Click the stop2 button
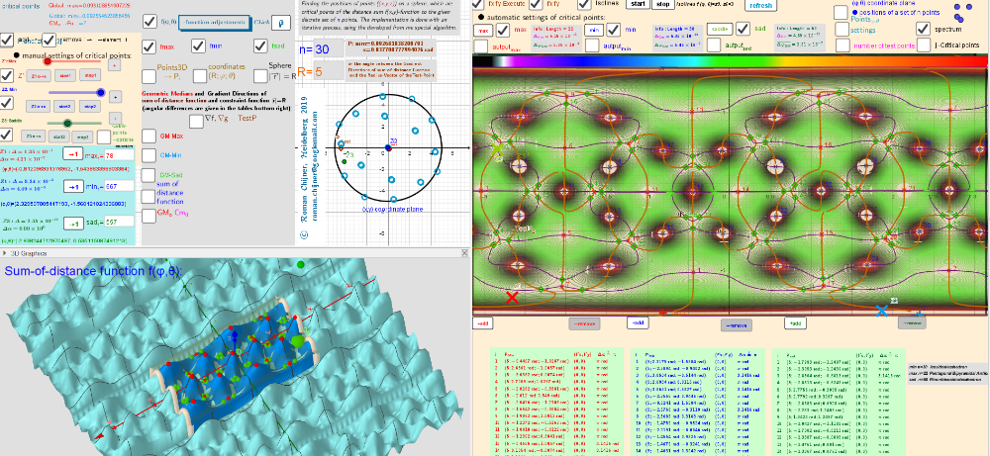 coord(90,105)
